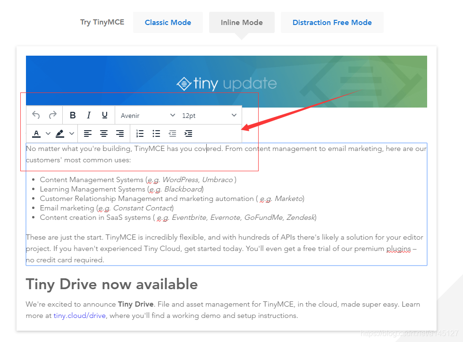463x342 pixels.
Task: Toggle Underline formatting
Action: click(104, 115)
